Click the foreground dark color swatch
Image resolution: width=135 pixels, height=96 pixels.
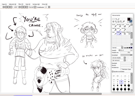point(129,19)
